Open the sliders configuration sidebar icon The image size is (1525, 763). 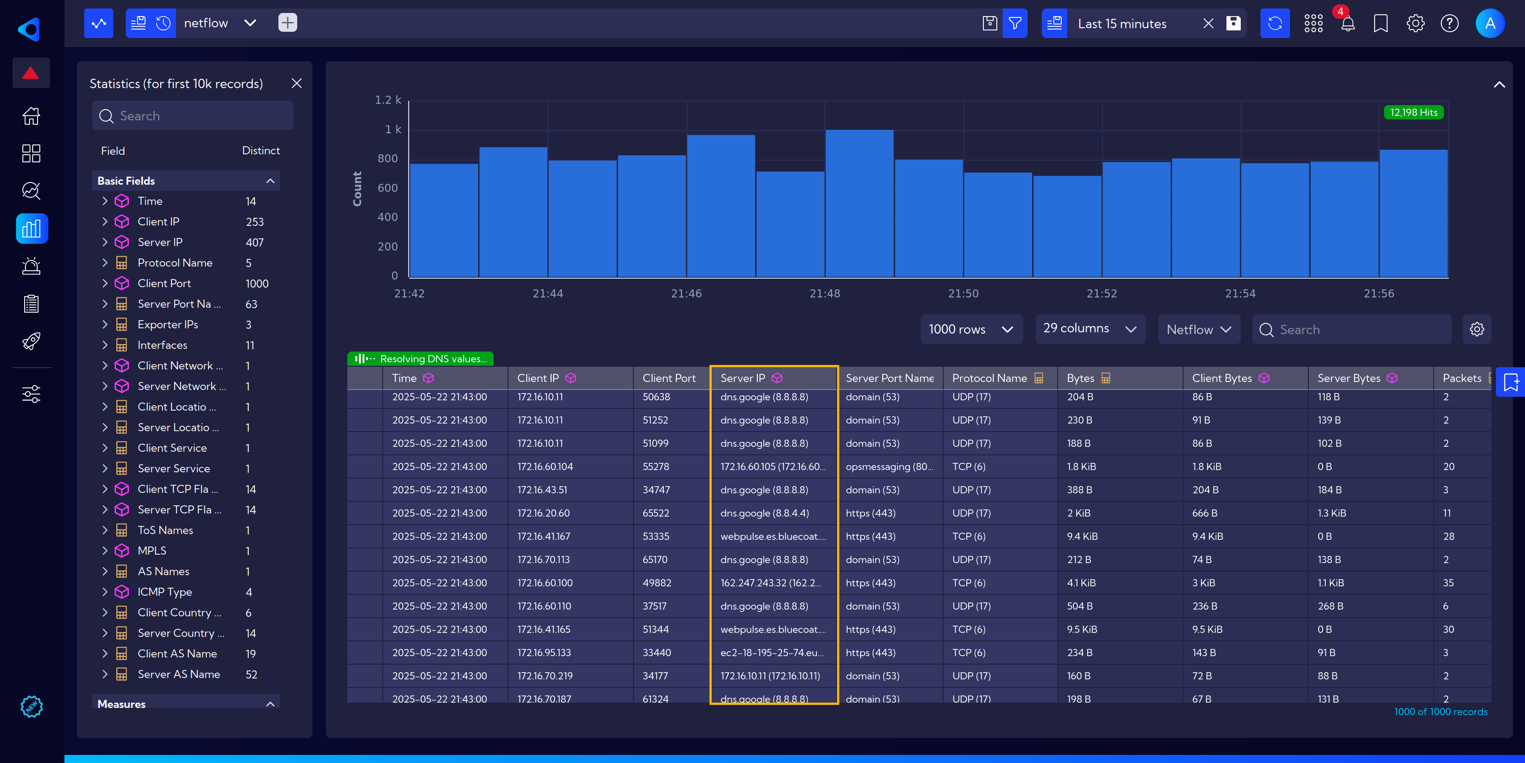31,394
